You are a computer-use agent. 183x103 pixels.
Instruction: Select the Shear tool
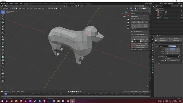(x=3, y=74)
